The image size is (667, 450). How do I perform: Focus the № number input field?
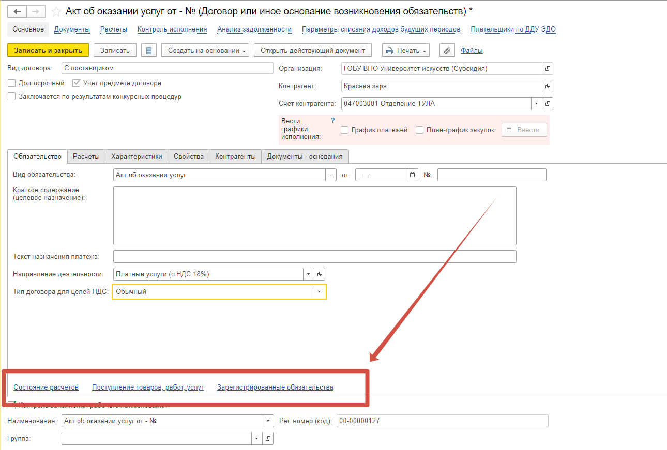(492, 175)
